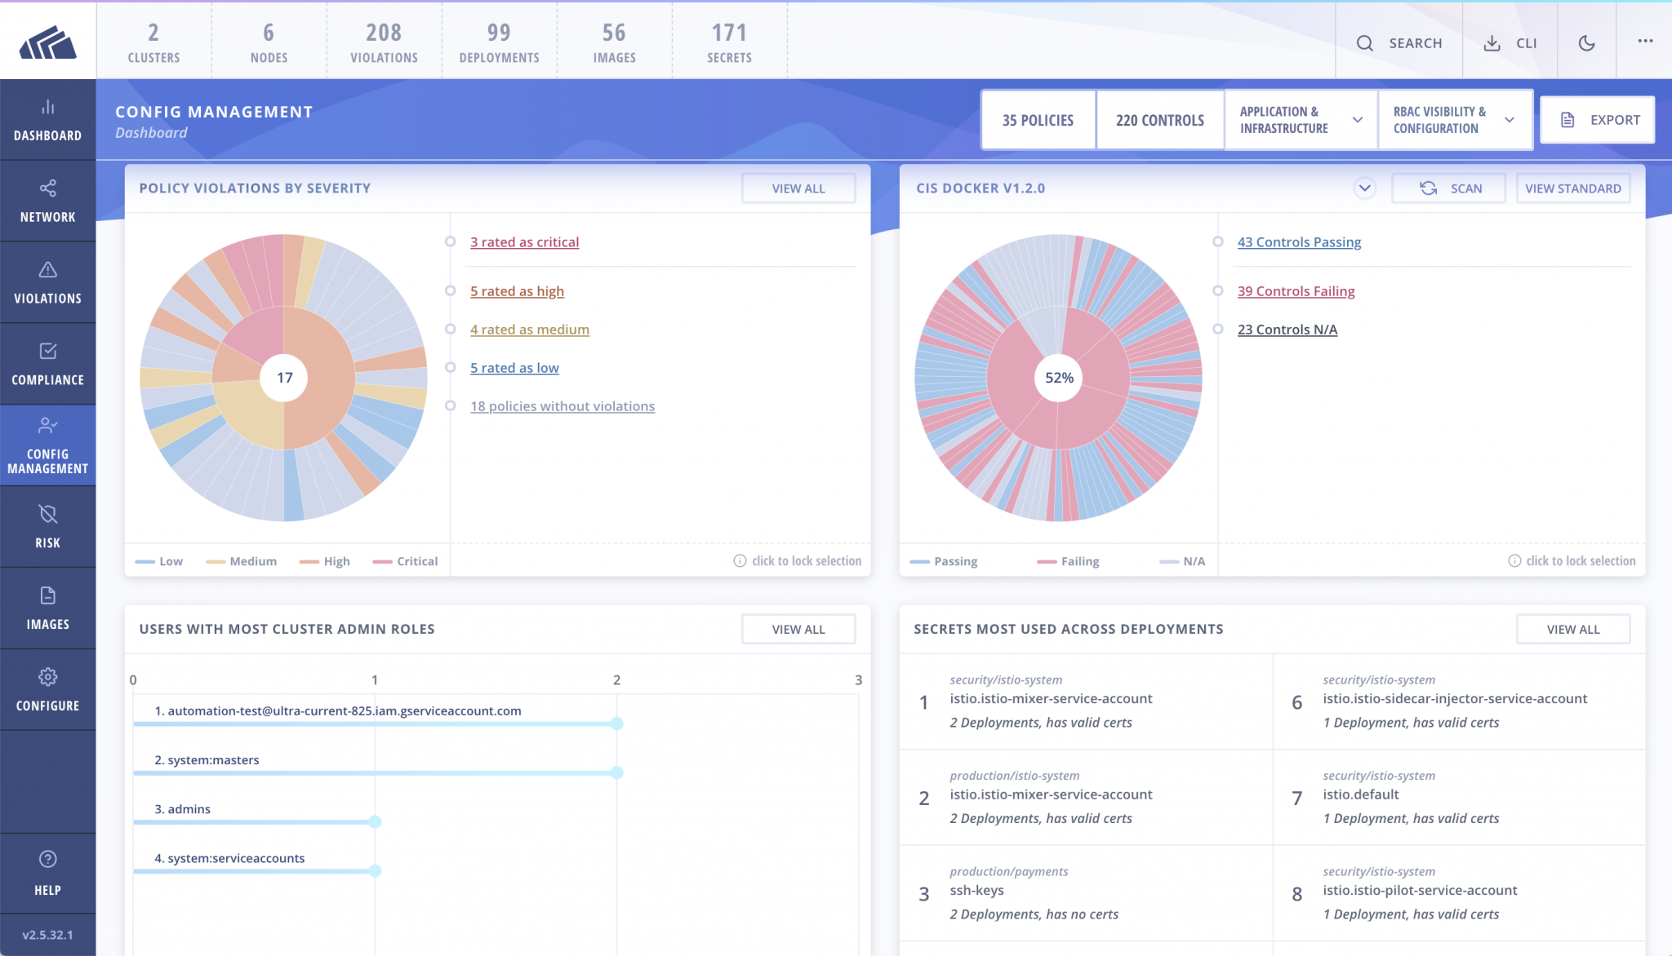Expand the RBAC Visibility & Configuration dropdown

(x=1455, y=119)
